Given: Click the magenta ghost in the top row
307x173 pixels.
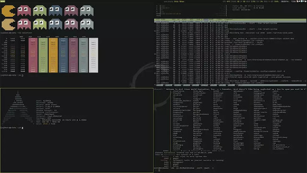Looking at the screenshot, I should [x=71, y=11].
